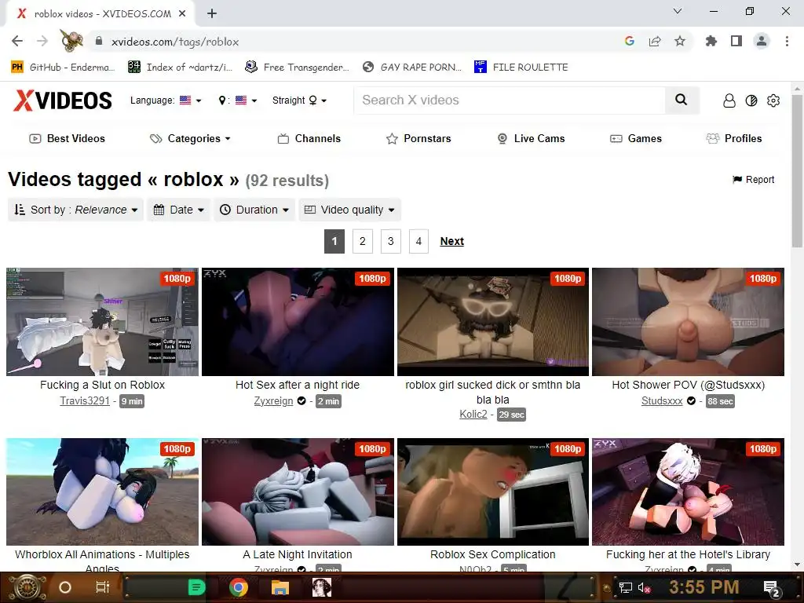Expand the Duration filter dropdown
804x603 pixels.
click(254, 210)
